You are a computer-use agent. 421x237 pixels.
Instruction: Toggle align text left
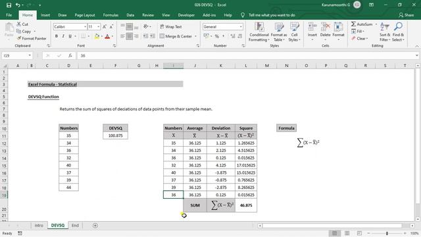coord(123,36)
